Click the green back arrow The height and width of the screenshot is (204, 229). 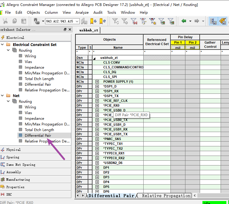tap(184, 21)
